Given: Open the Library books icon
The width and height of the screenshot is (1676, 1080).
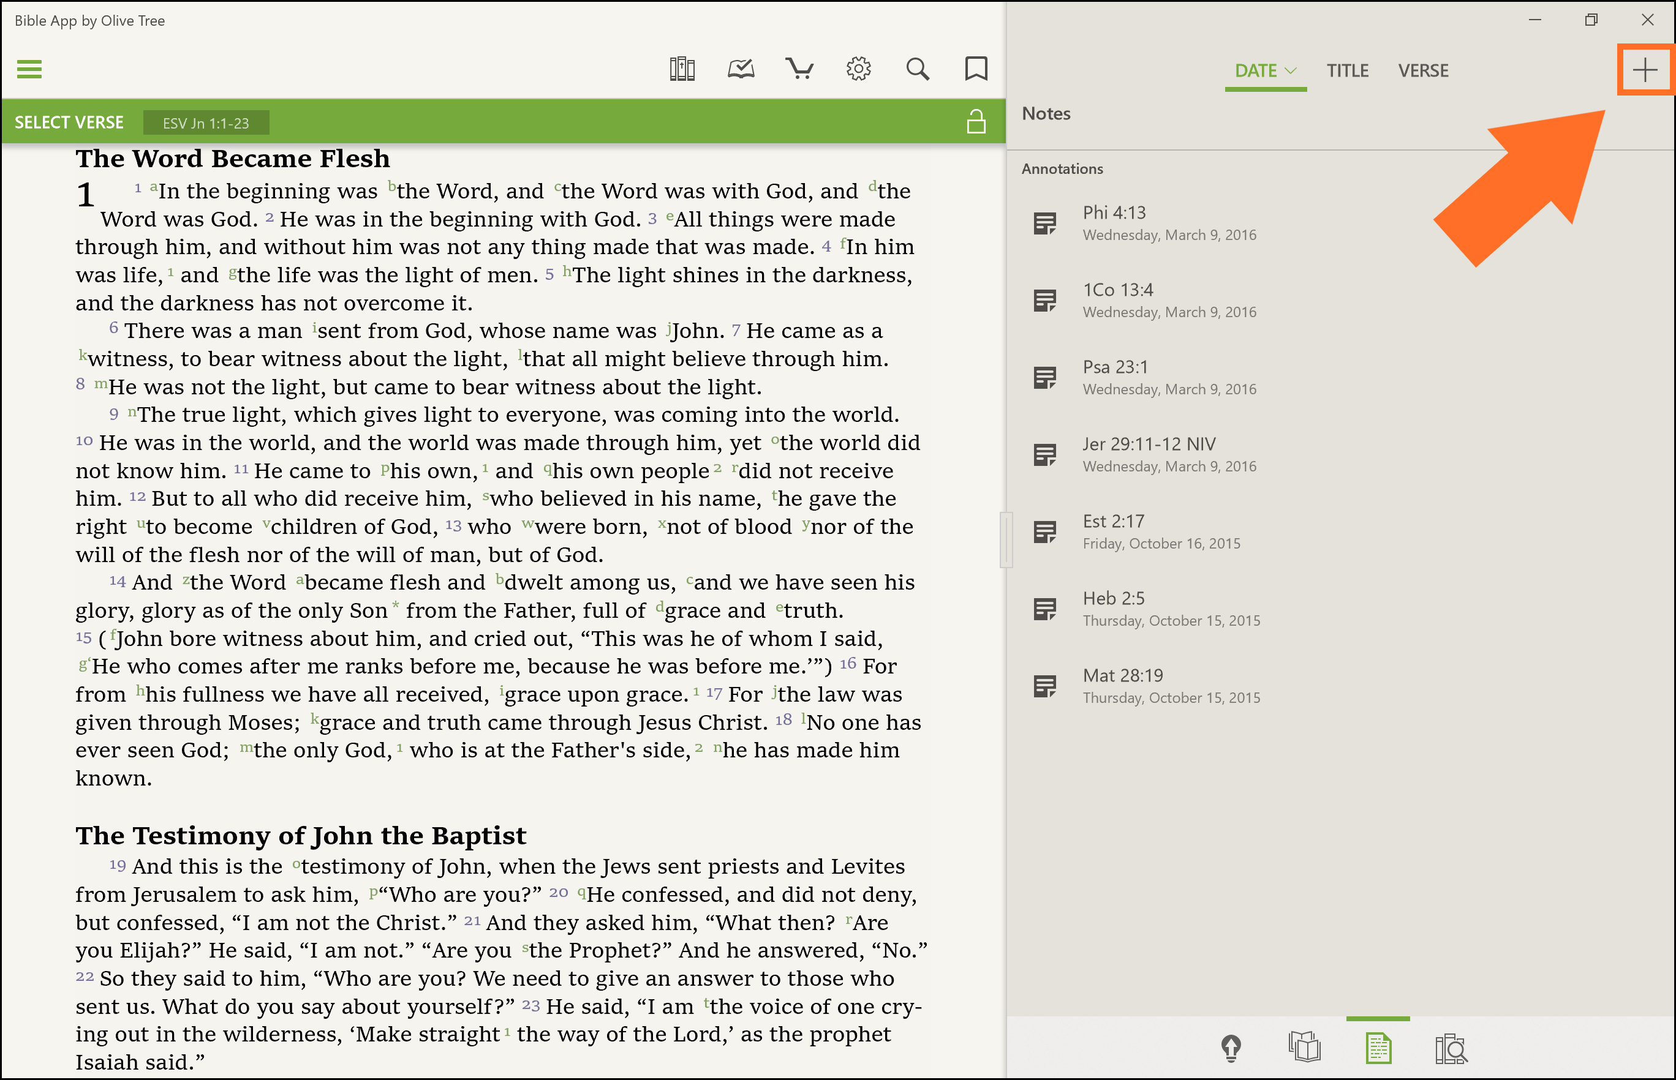Looking at the screenshot, I should [681, 69].
